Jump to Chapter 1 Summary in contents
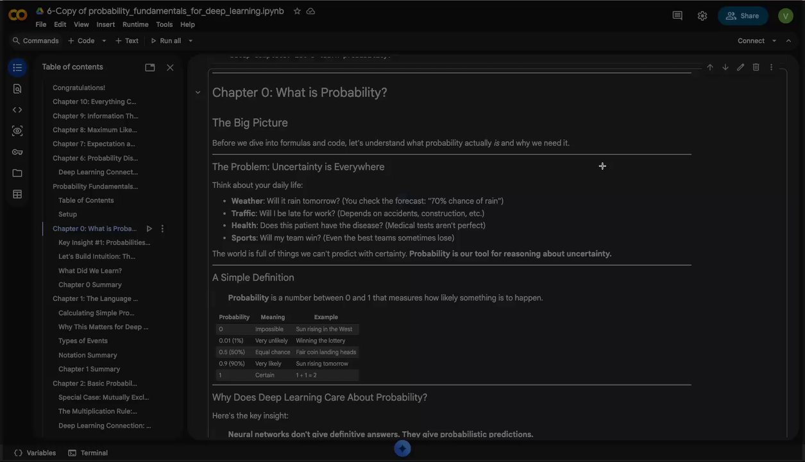The image size is (805, 462). pyautogui.click(x=89, y=369)
